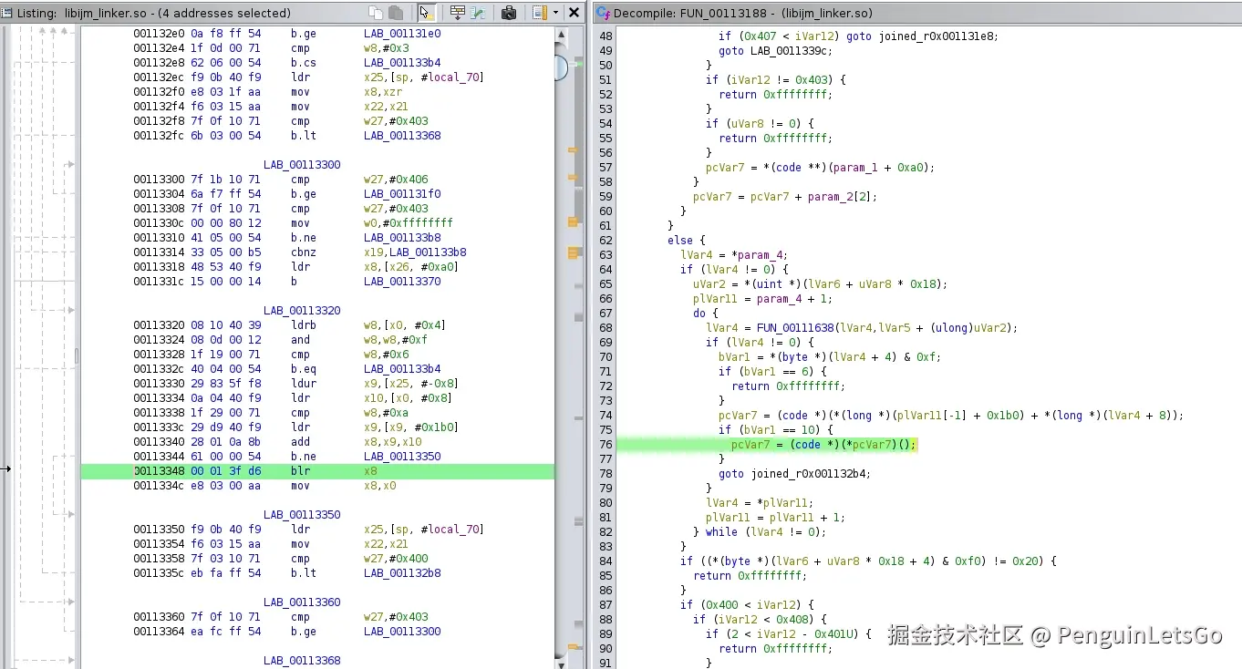Click line number 65 in decompiler gutter

605,284
